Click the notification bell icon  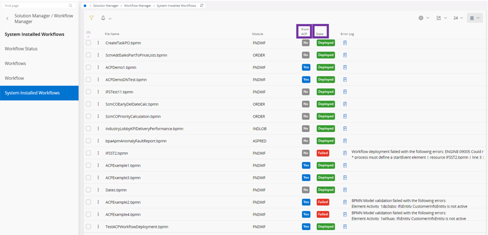(104, 18)
